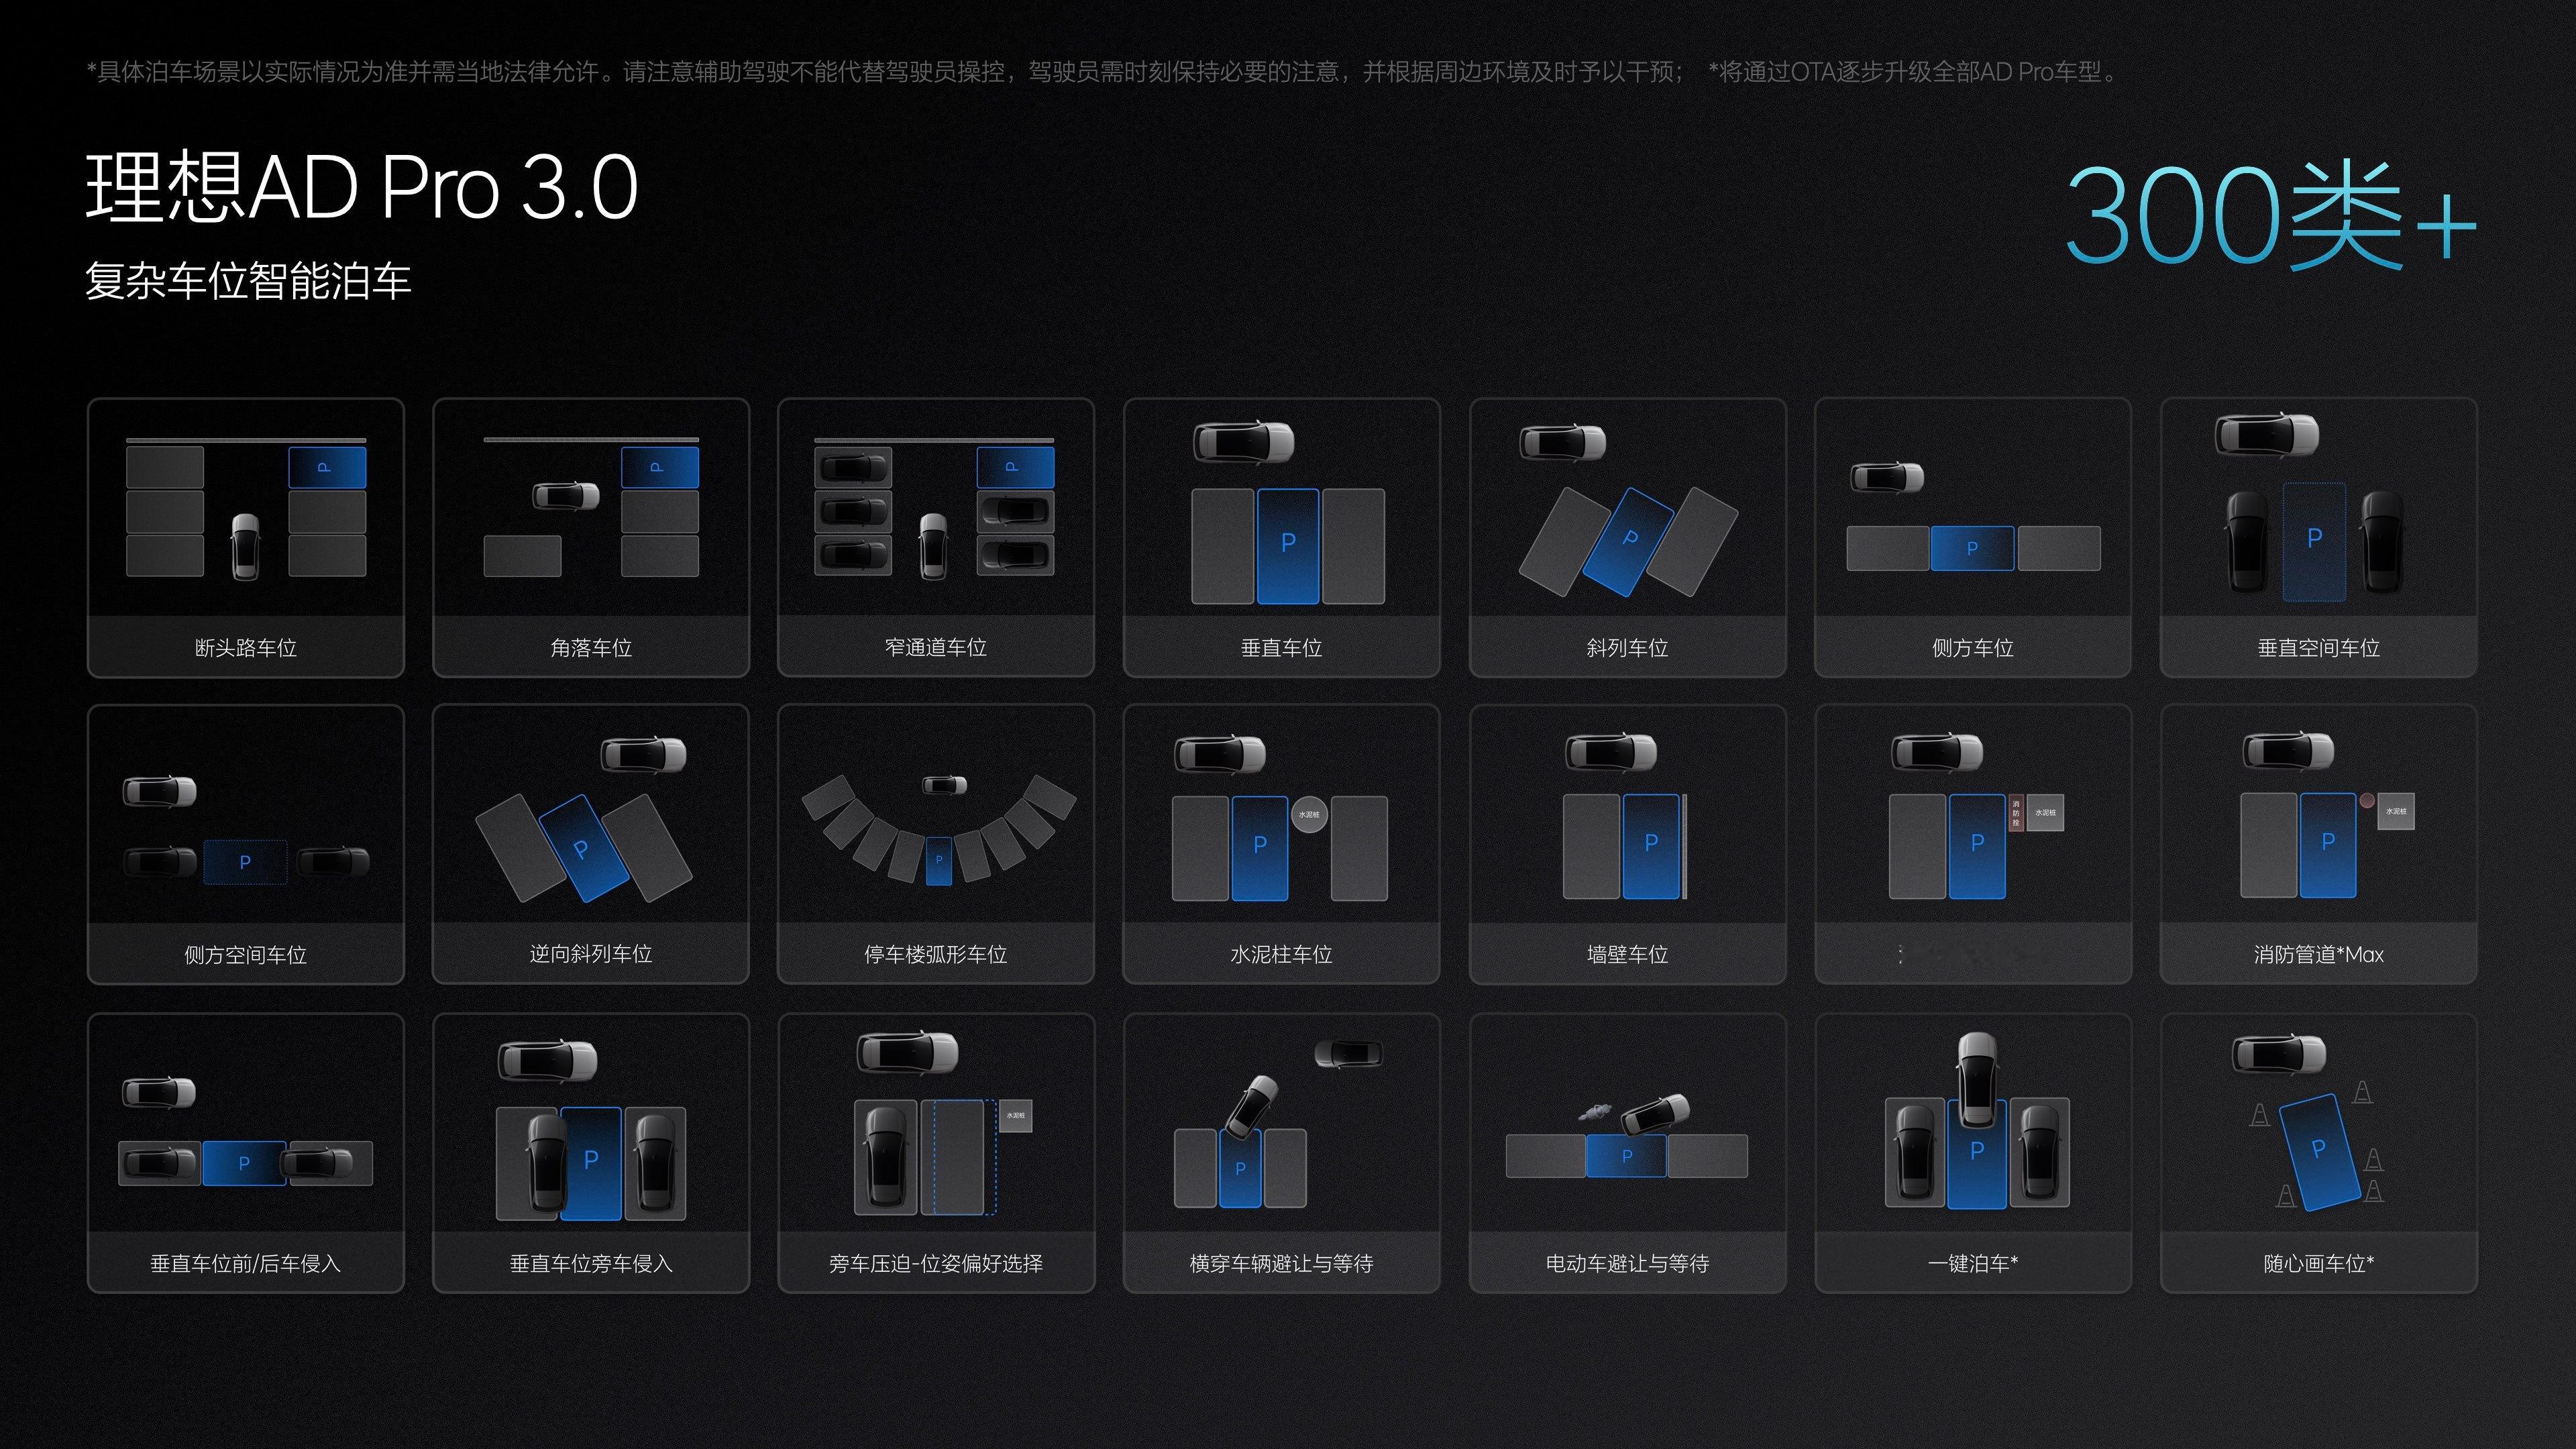Click the 复杂车位智能泊车 subtitle
The width and height of the screenshot is (2576, 1449).
pos(248,281)
